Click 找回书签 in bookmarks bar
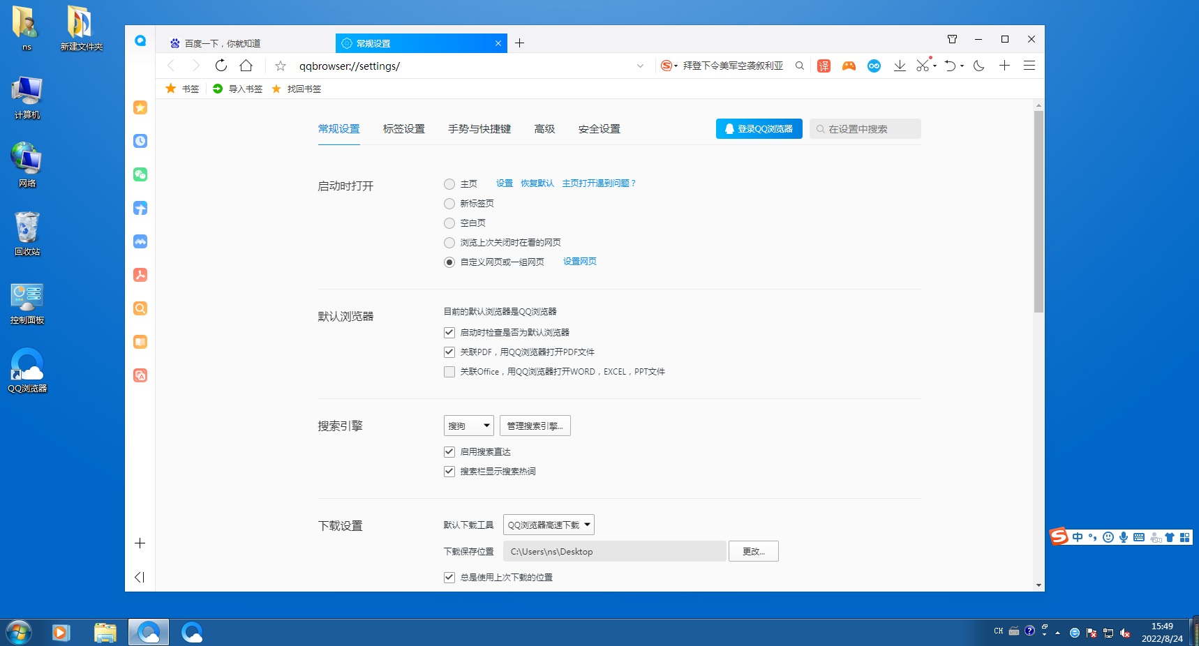 click(297, 89)
